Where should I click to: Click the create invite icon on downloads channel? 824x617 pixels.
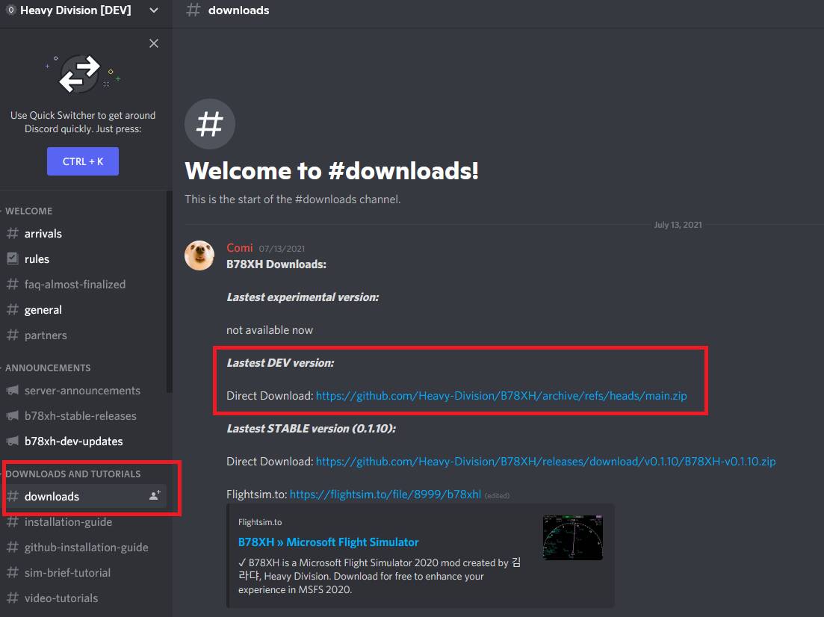pyautogui.click(x=155, y=496)
